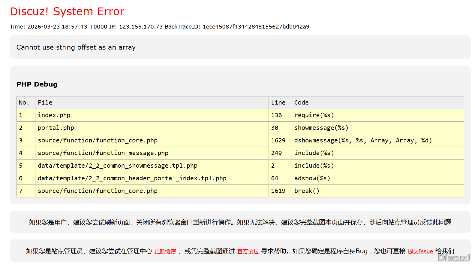Click the PHP Debug section title
475x265 pixels.
coord(37,84)
